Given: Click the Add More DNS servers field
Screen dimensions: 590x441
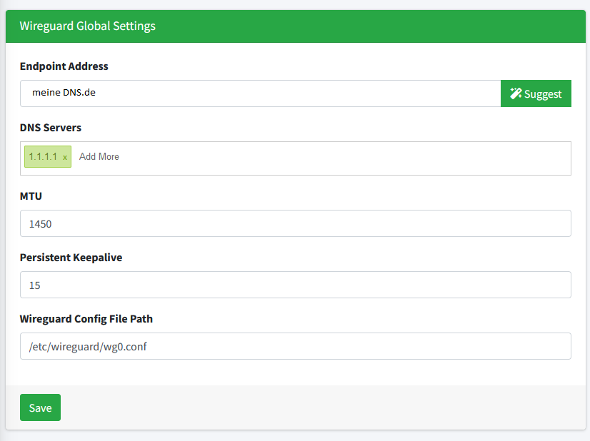Looking at the screenshot, I should 99,156.
